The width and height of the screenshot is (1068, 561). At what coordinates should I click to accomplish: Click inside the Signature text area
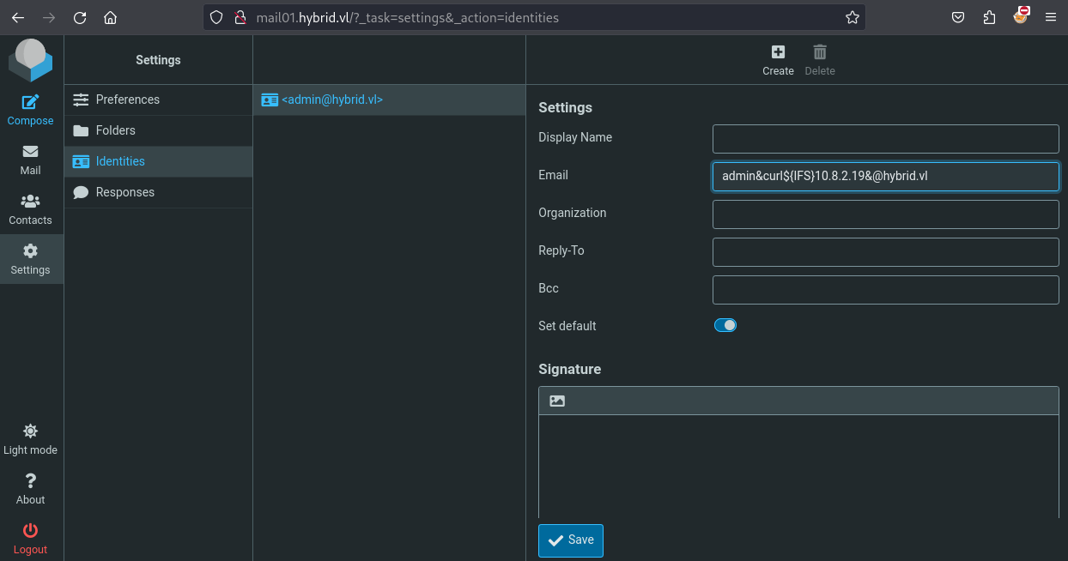point(798,466)
